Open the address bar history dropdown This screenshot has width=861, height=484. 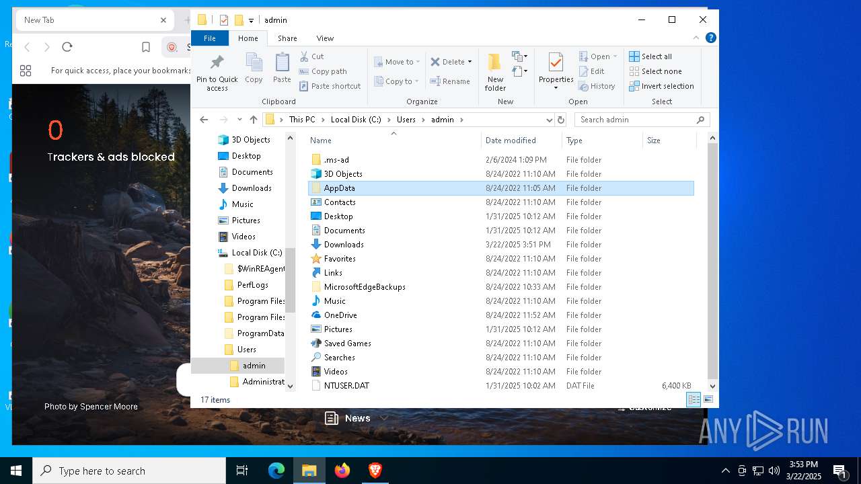(x=550, y=120)
